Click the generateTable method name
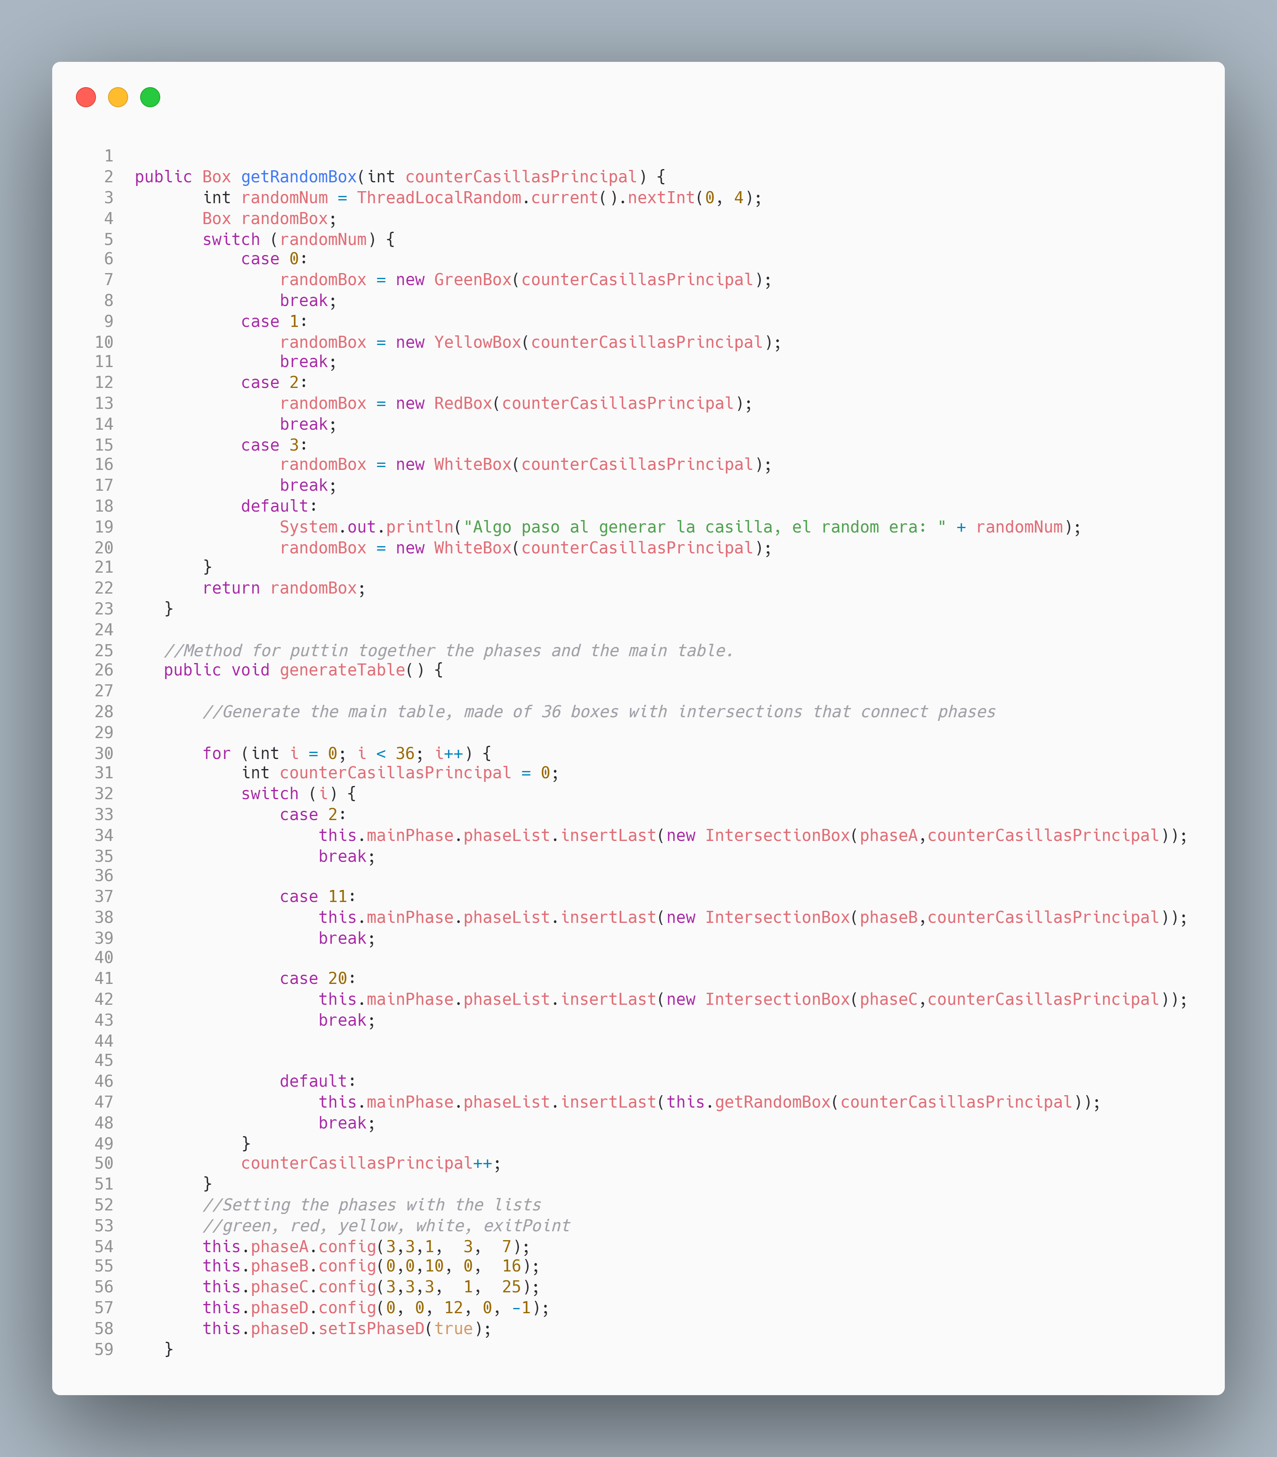The image size is (1277, 1457). coord(342,670)
